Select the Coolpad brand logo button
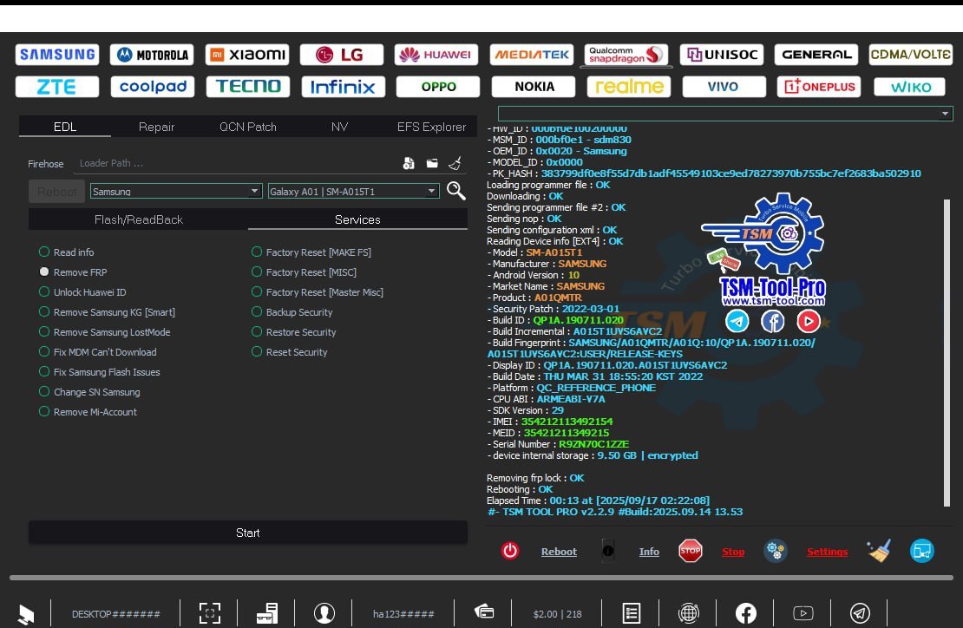The image size is (963, 628). pos(153,87)
